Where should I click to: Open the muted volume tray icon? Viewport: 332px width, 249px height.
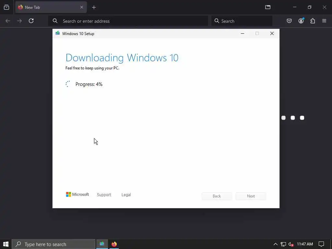pyautogui.click(x=291, y=244)
